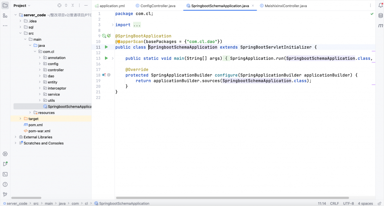Expand the controller package folder
The width and height of the screenshot is (384, 206).
point(40,70)
